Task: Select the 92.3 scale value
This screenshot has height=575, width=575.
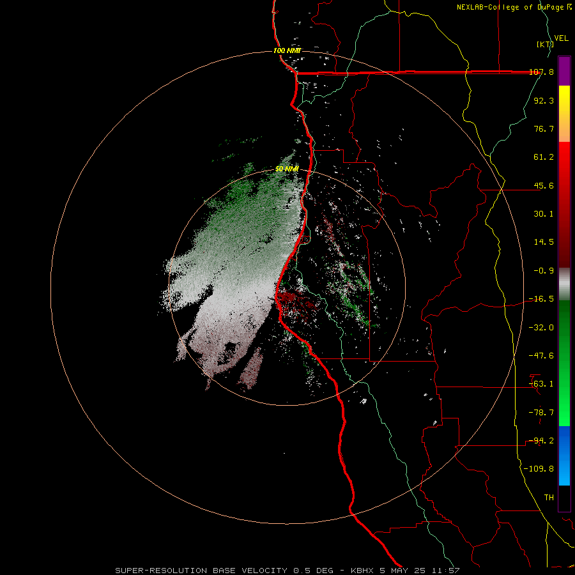Action: point(544,100)
